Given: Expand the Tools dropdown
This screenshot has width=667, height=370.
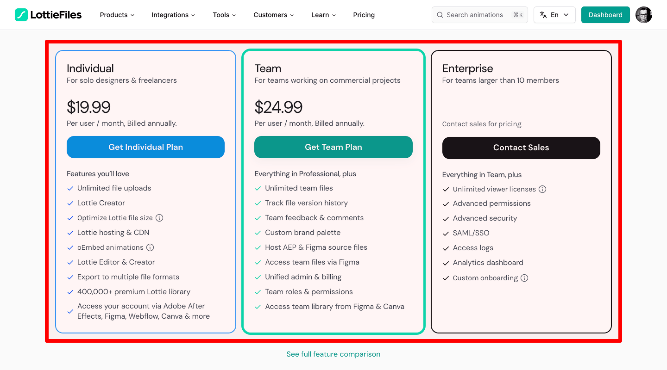Looking at the screenshot, I should coord(224,15).
